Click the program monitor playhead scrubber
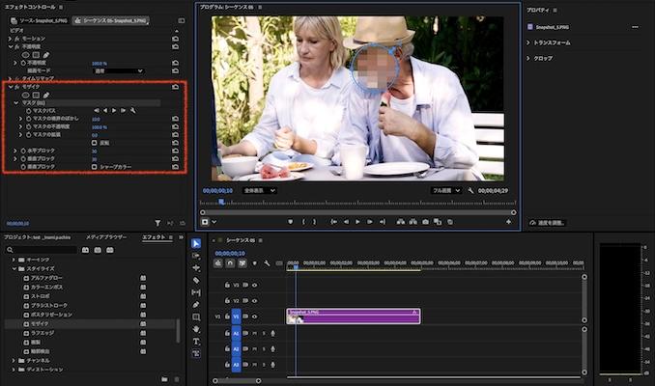This screenshot has height=386, width=655. click(221, 202)
